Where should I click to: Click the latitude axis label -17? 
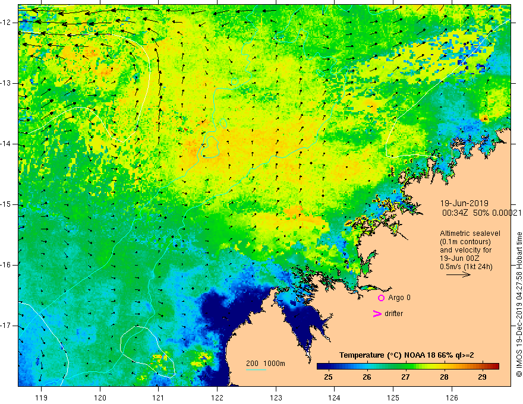coord(6,326)
